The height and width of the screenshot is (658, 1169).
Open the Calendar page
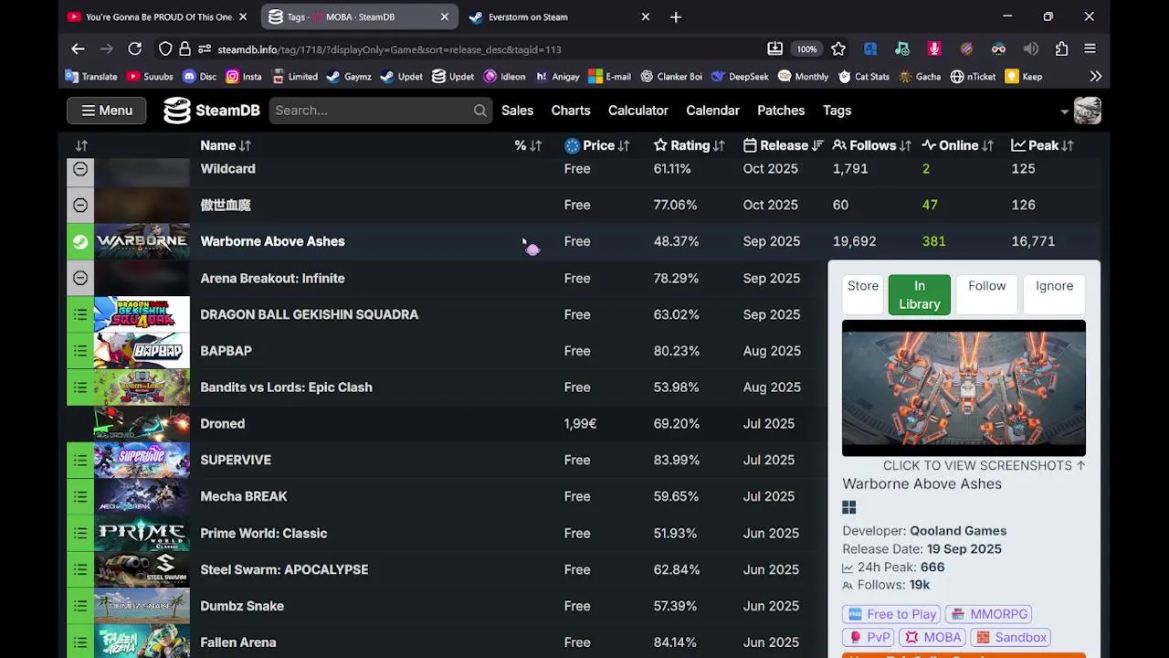point(712,111)
